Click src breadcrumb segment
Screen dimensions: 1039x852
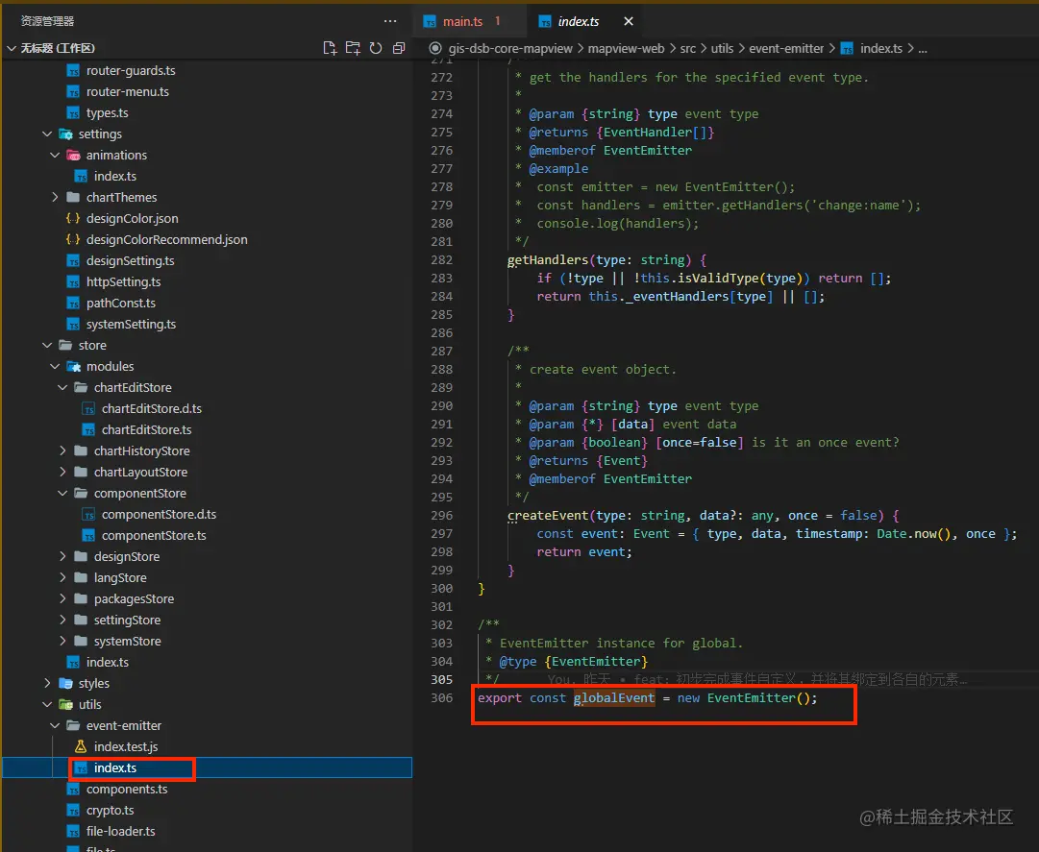[688, 48]
